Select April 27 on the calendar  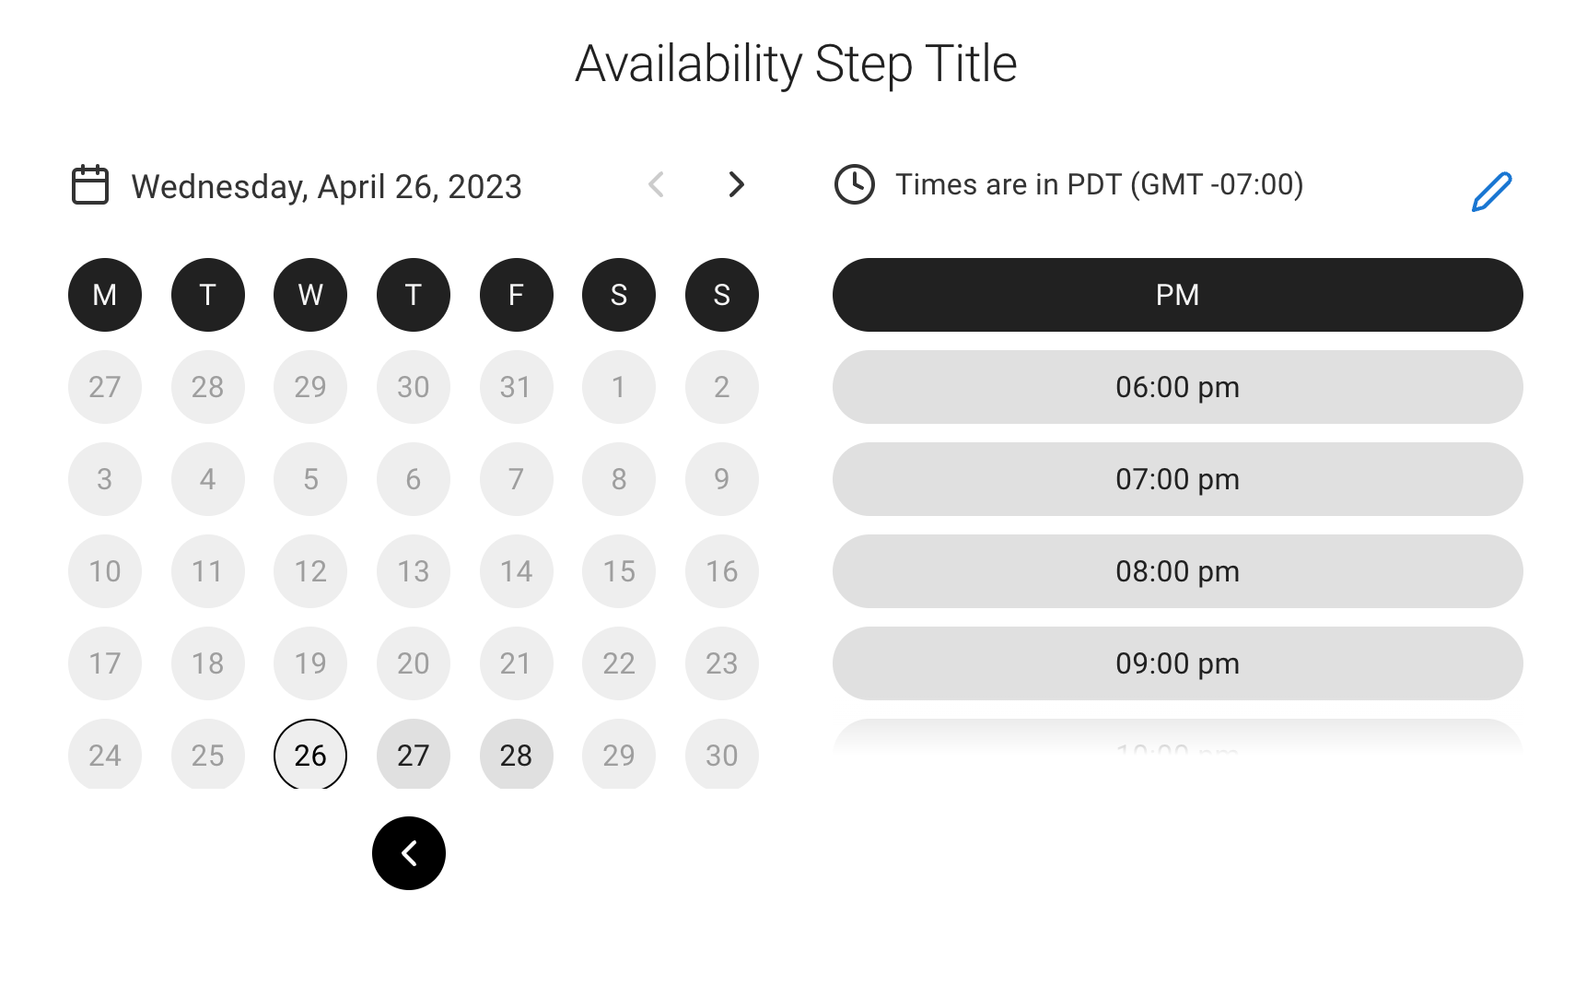tap(414, 755)
